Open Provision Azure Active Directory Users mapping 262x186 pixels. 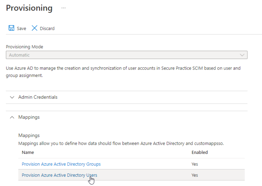[59, 175]
